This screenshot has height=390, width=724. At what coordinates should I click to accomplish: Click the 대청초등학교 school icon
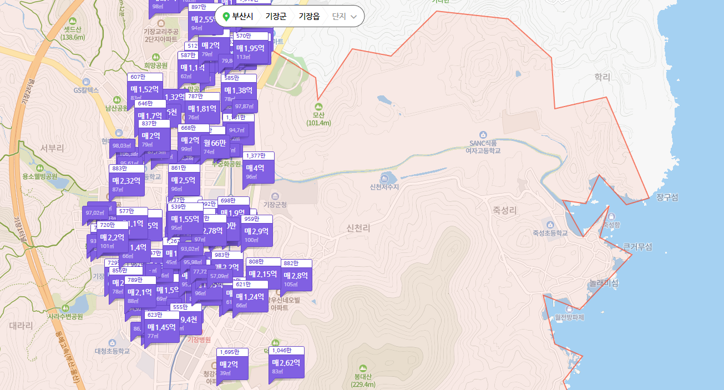(113, 342)
